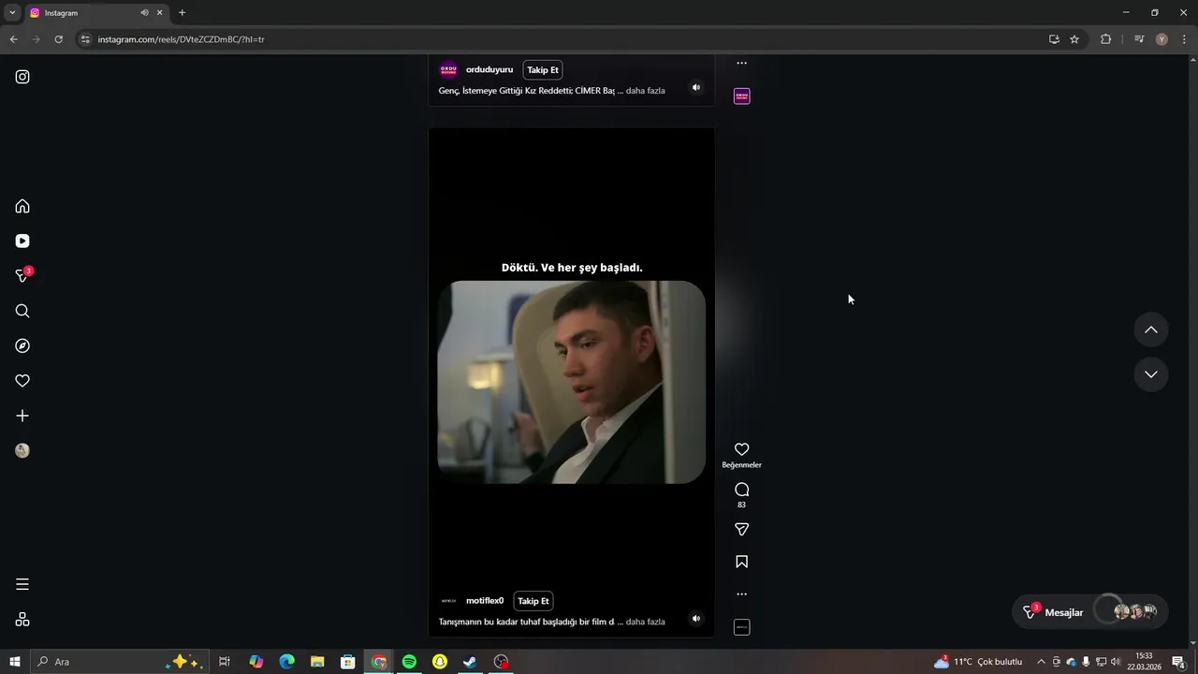Open more options dots for orduduyuru reel
1198x674 pixels.
(x=741, y=64)
